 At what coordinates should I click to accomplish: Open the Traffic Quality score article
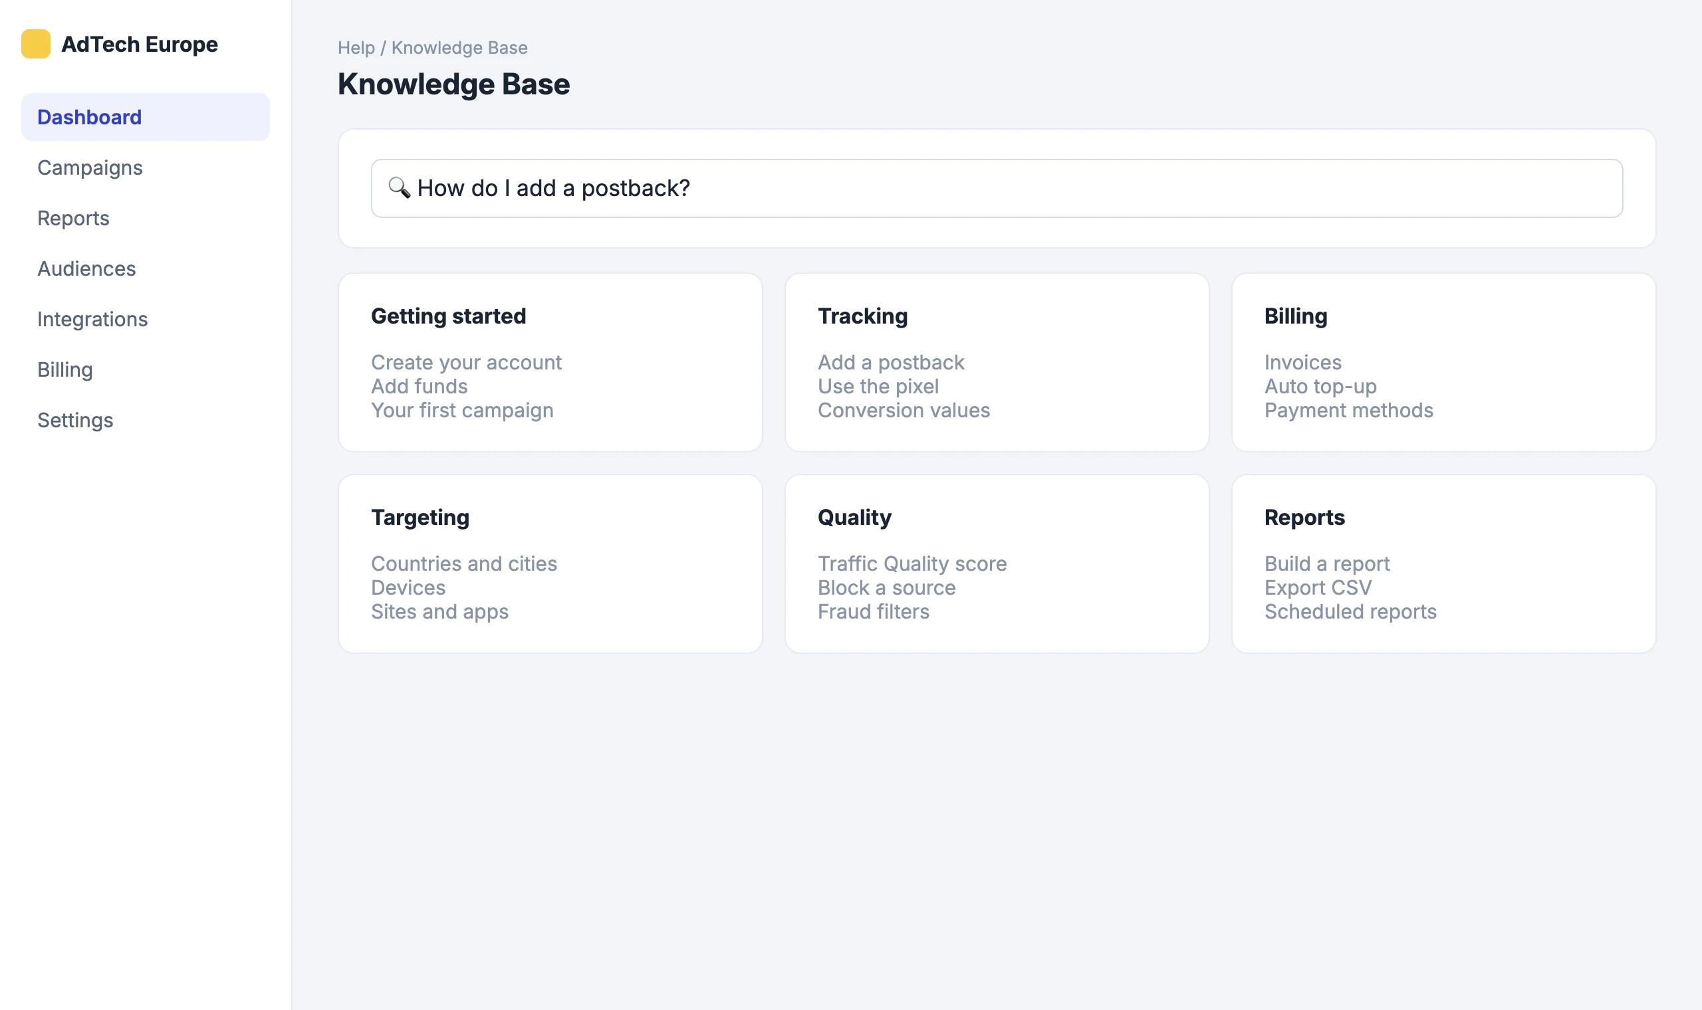912,563
